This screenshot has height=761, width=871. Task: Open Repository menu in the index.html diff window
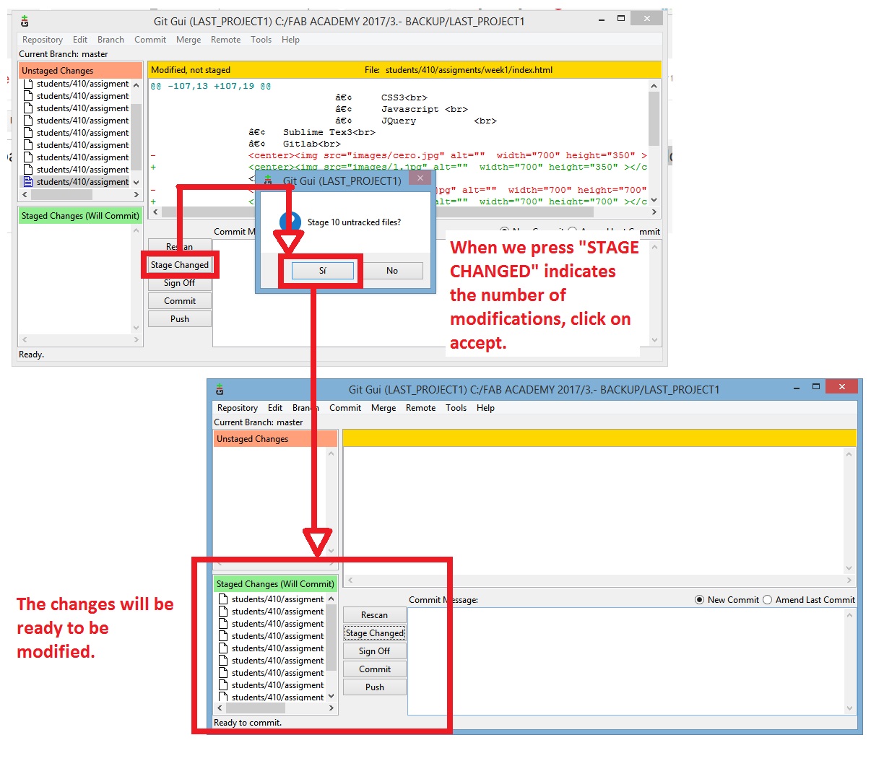(43, 40)
